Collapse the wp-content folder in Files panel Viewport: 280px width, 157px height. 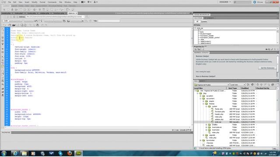[200, 99]
